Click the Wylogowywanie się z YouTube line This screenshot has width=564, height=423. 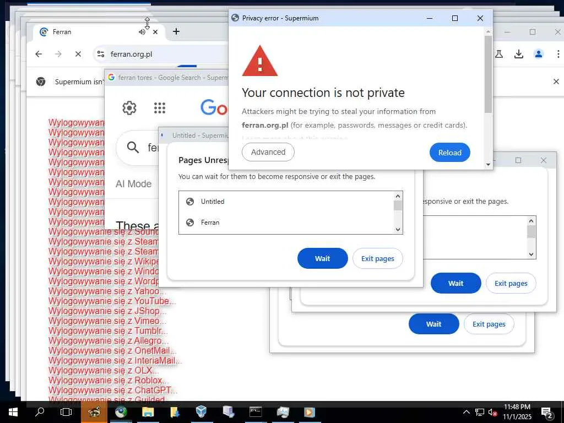112,301
